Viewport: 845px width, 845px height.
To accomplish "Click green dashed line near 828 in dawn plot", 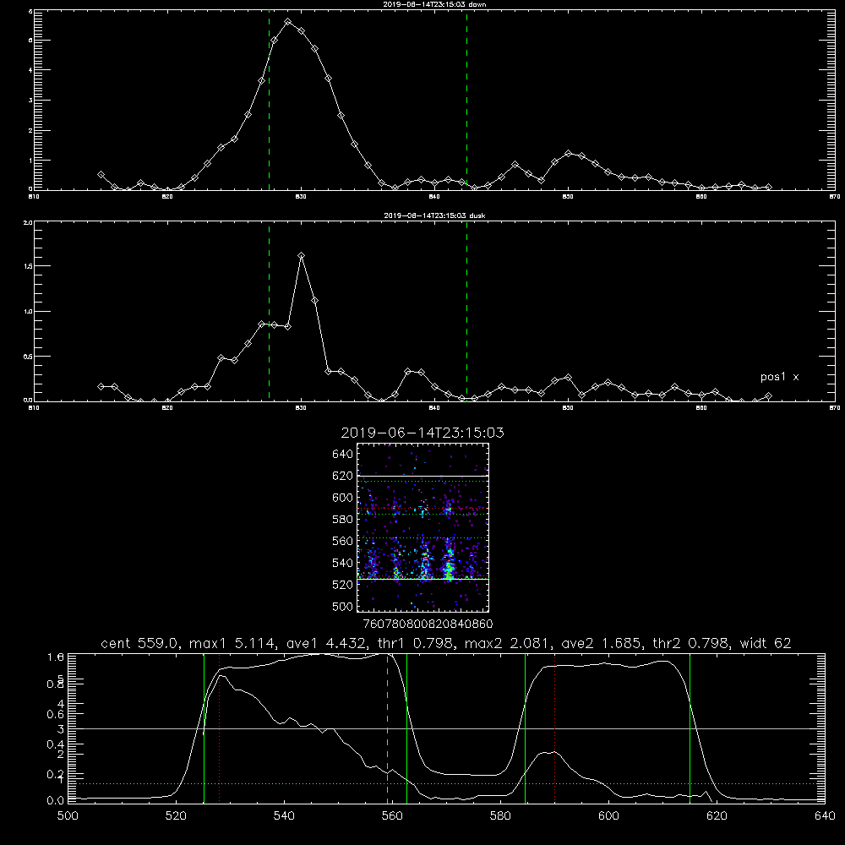I will click(269, 101).
